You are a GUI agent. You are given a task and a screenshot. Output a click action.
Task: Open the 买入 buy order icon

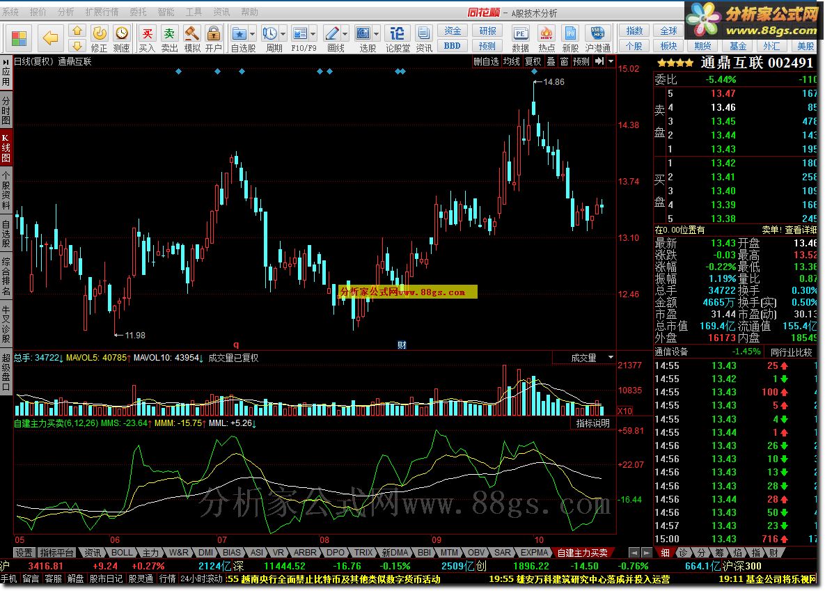coord(147,39)
